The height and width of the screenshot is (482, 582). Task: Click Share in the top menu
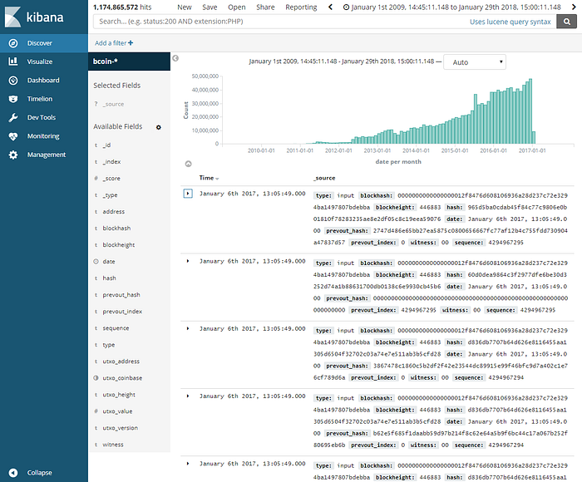(265, 7)
